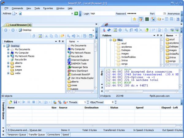Toggle binary transfer mode icon

click(177, 30)
